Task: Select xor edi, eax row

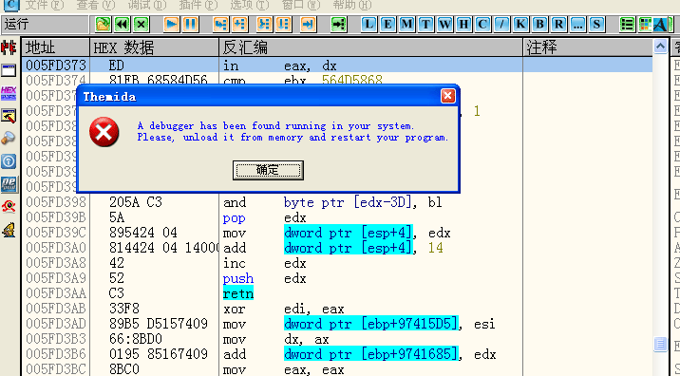Action: pos(337,309)
